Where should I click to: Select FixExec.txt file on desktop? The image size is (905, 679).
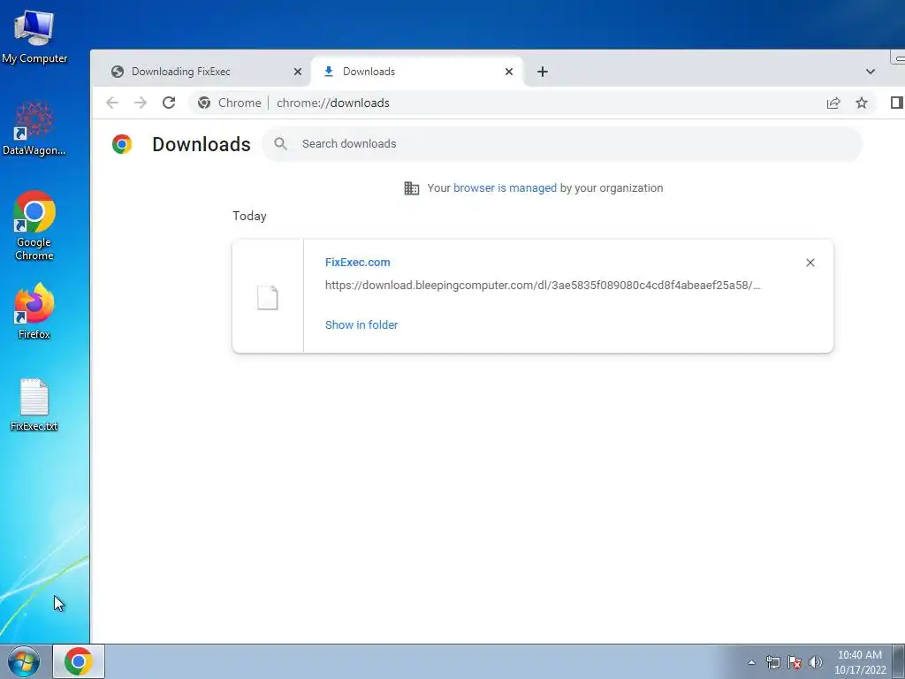[x=34, y=404]
